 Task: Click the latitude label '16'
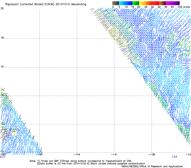tap(2, 66)
